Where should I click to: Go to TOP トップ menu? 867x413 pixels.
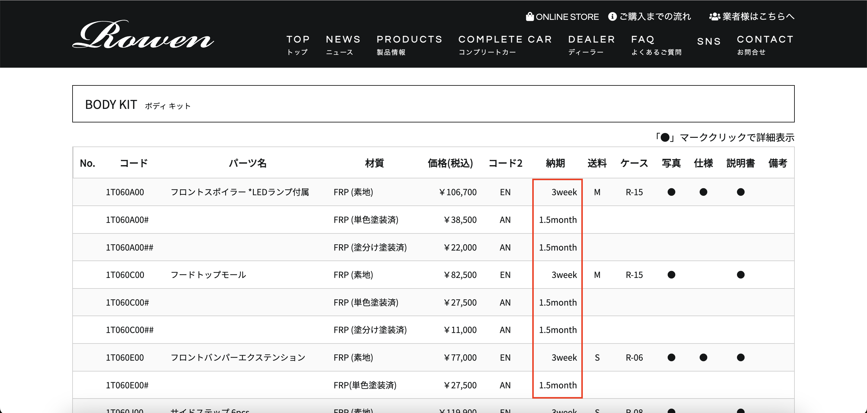298,45
